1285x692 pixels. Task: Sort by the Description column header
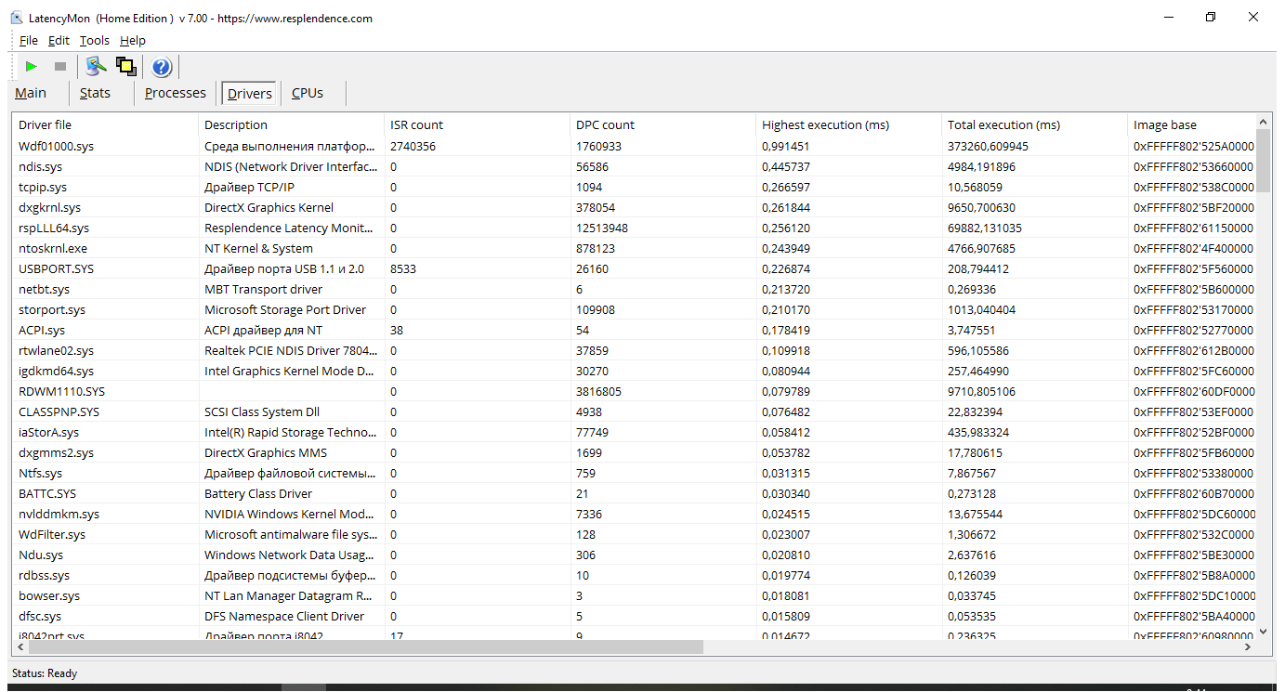[292, 124]
